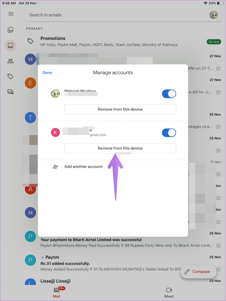Tap the profile avatar in the search bar

[x=214, y=15]
